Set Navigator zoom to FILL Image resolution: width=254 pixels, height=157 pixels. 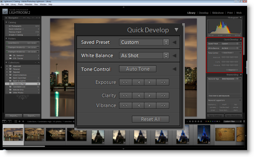coord(28,18)
